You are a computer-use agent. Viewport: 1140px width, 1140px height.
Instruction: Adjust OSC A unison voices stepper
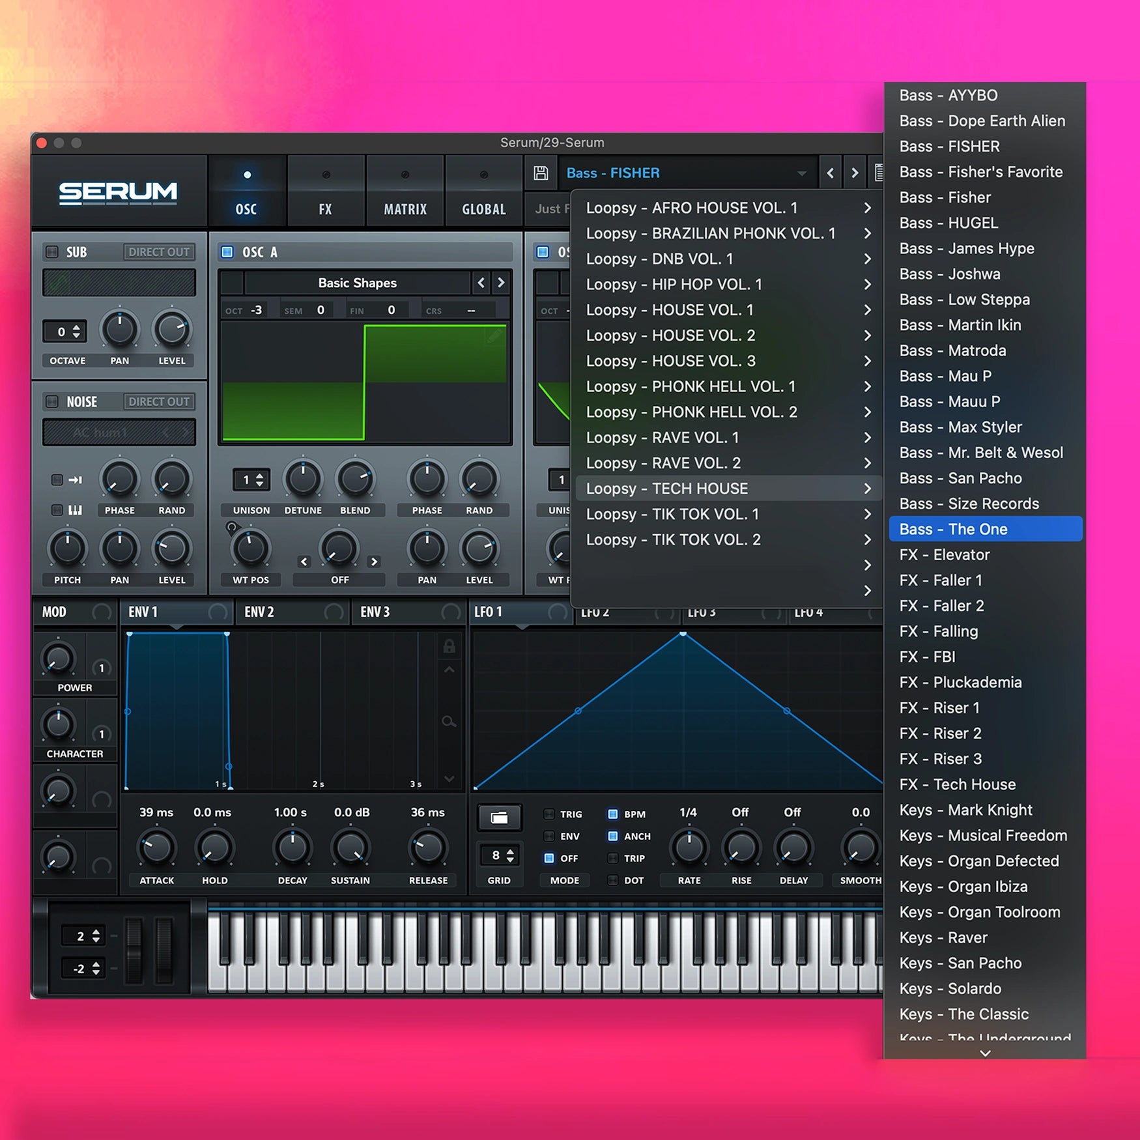point(260,480)
